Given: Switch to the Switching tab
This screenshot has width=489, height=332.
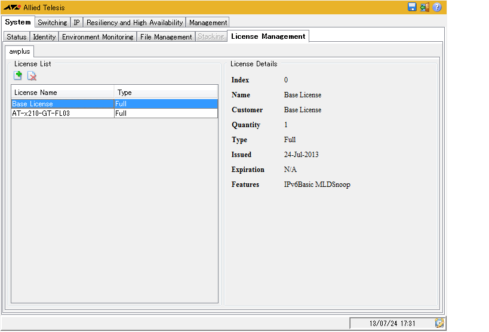Looking at the screenshot, I should point(53,23).
